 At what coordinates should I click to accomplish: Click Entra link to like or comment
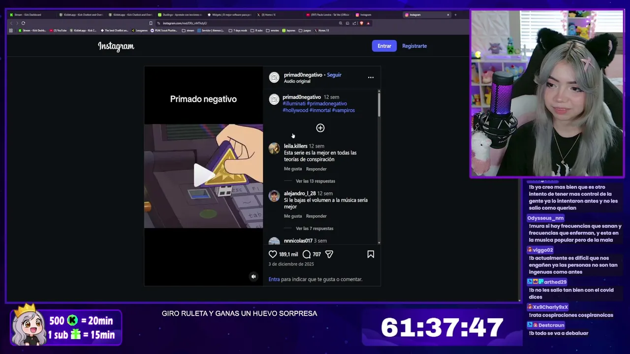(x=274, y=279)
